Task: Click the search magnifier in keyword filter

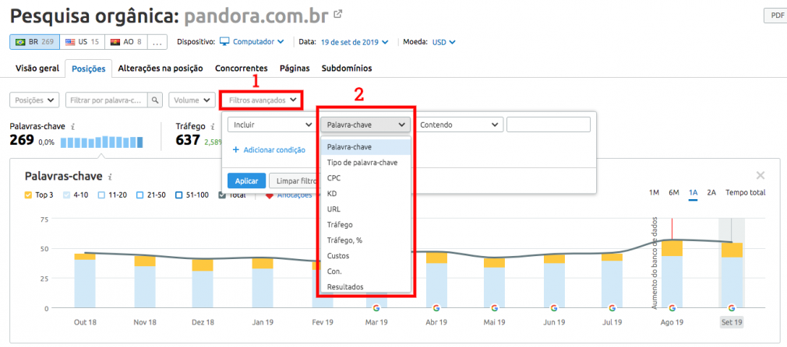Action: [156, 100]
